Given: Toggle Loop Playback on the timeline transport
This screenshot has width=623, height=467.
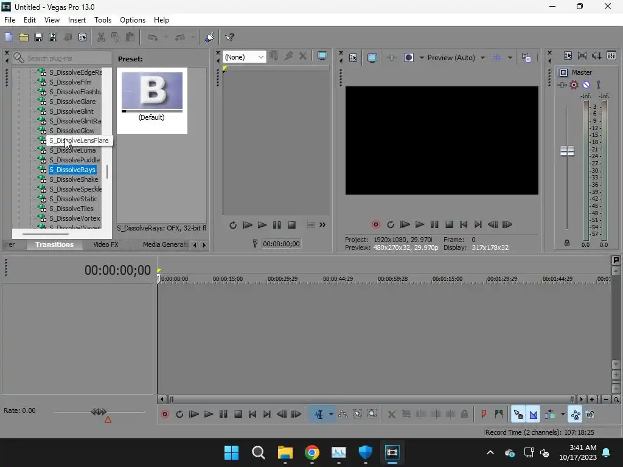Looking at the screenshot, I should [x=179, y=415].
